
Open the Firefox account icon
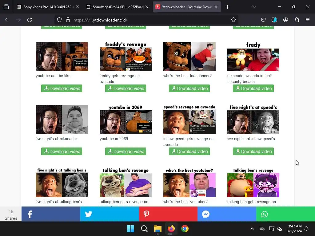click(285, 20)
